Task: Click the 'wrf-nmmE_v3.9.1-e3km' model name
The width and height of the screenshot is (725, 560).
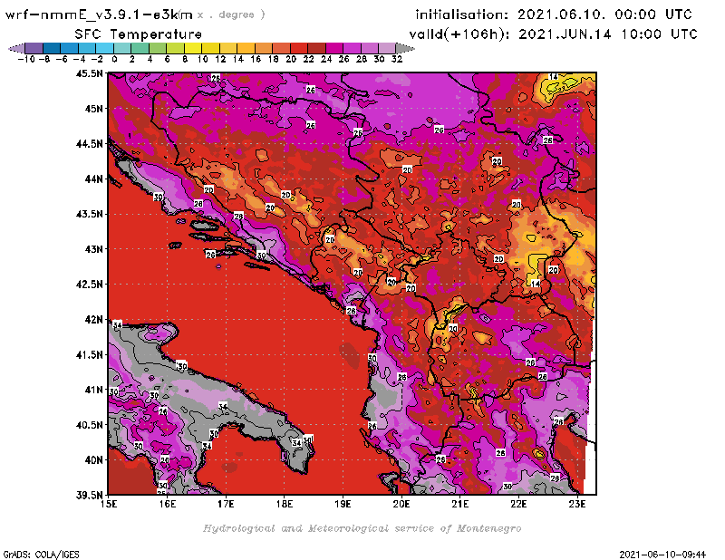Action: 99,14
